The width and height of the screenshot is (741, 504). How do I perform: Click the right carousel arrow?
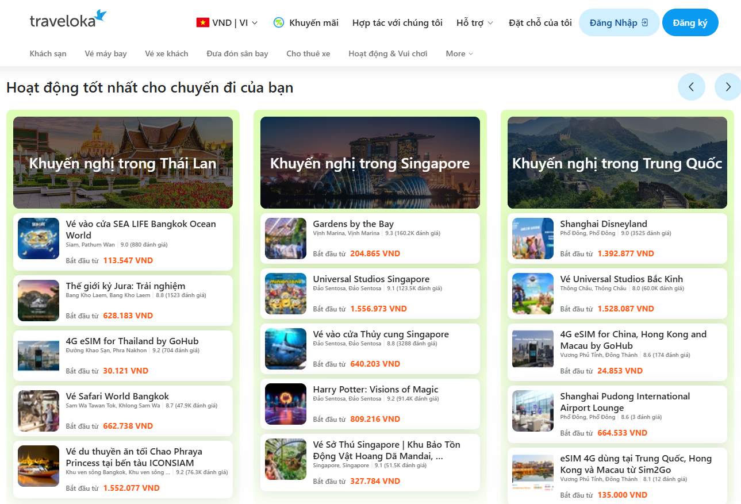pos(727,86)
